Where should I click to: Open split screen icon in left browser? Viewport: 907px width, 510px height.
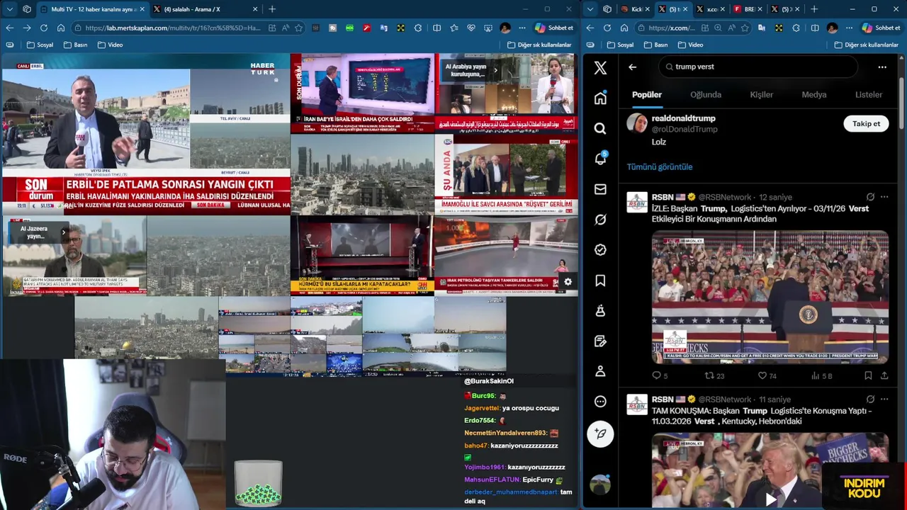pyautogui.click(x=437, y=28)
